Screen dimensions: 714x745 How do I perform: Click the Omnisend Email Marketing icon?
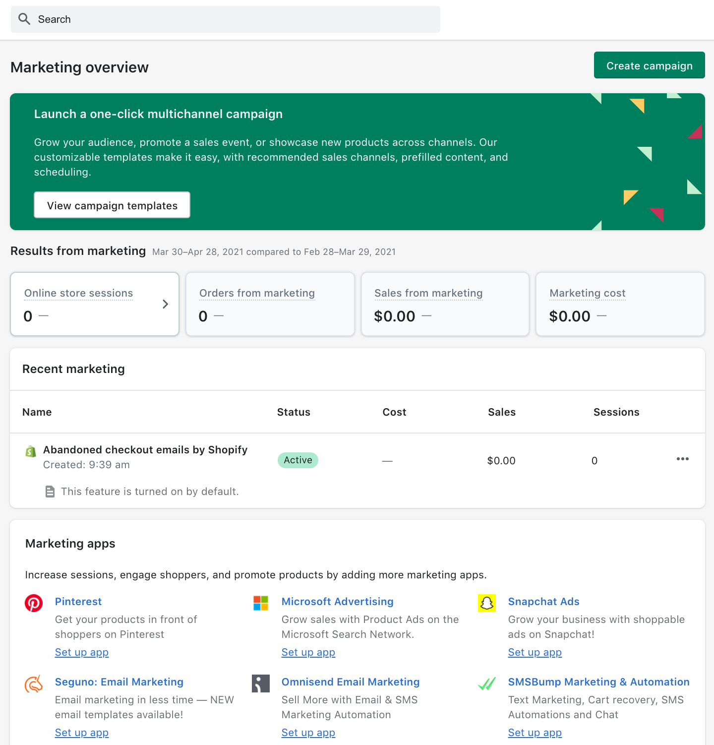(260, 683)
